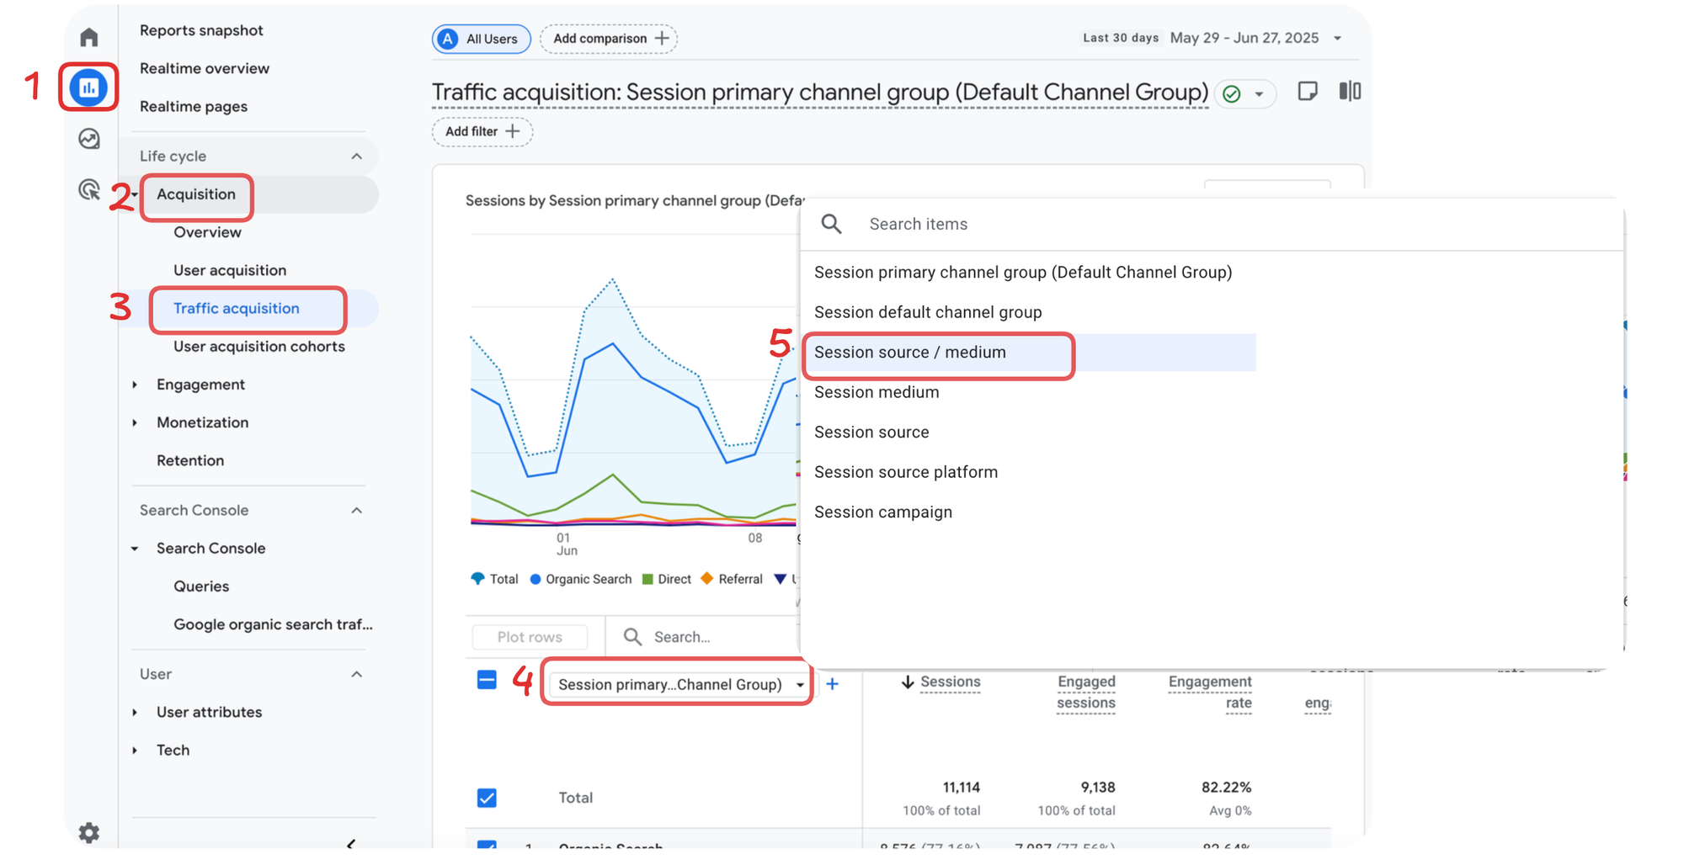Click the Sessions sort arrow icon
1684x865 pixels.
(907, 682)
